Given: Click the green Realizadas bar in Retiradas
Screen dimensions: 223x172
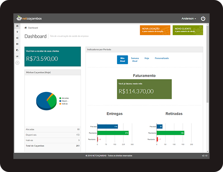Looking at the screenshot, I should point(171,133).
